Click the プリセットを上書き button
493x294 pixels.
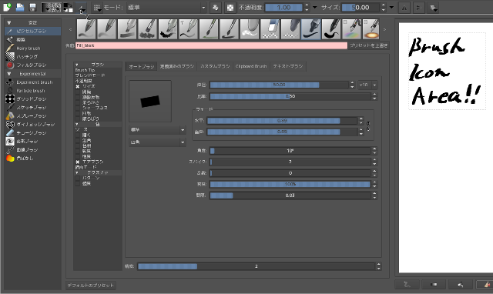369,45
